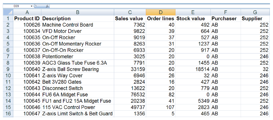Click Product ID cell 100640
The width and height of the screenshot is (273, 120).
coord(27,69)
